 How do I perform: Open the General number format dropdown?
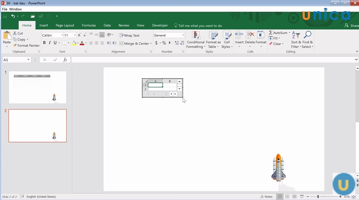coord(183,35)
